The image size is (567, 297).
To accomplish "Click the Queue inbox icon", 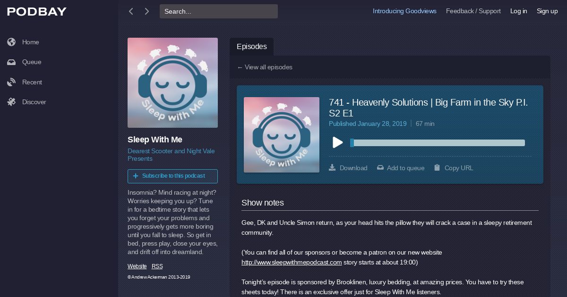I will click(x=11, y=62).
